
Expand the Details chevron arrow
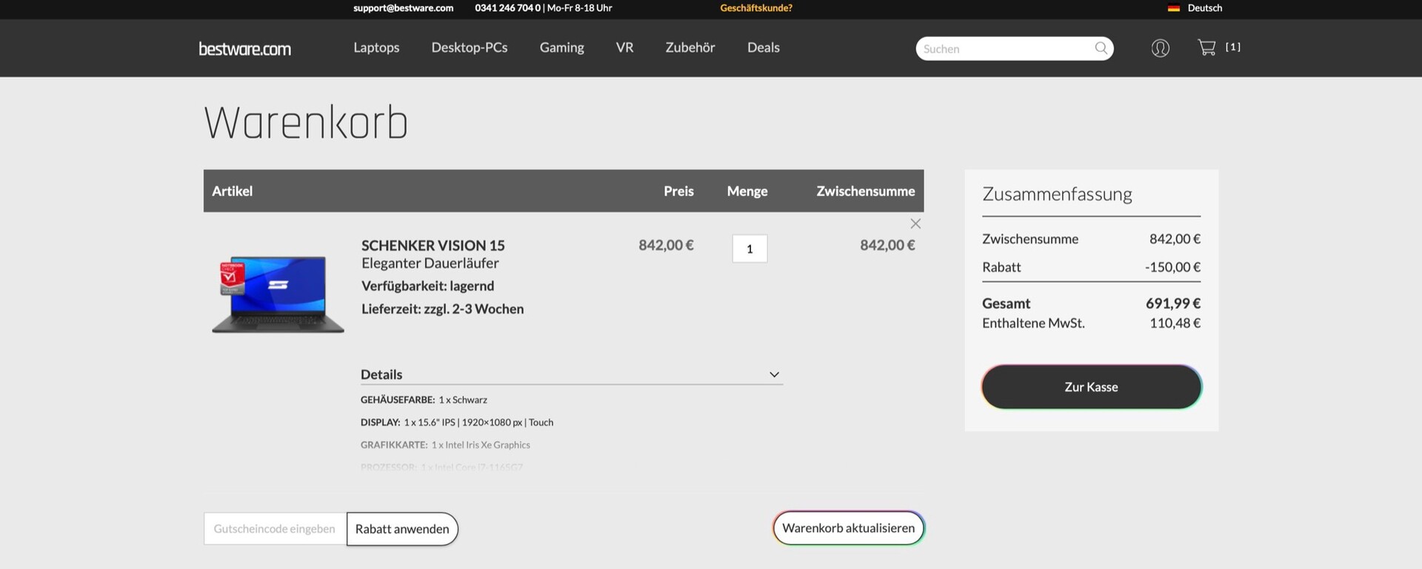point(774,374)
